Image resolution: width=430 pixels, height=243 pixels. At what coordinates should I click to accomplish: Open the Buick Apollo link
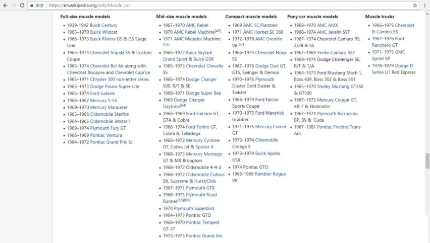pyautogui.click(x=267, y=153)
